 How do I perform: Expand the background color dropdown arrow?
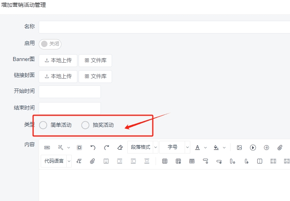click(x=224, y=148)
